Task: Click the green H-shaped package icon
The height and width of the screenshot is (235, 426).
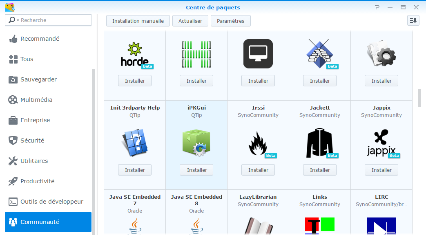Action: click(x=196, y=54)
